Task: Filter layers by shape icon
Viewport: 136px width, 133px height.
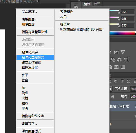Action: pyautogui.click(x=129, y=81)
